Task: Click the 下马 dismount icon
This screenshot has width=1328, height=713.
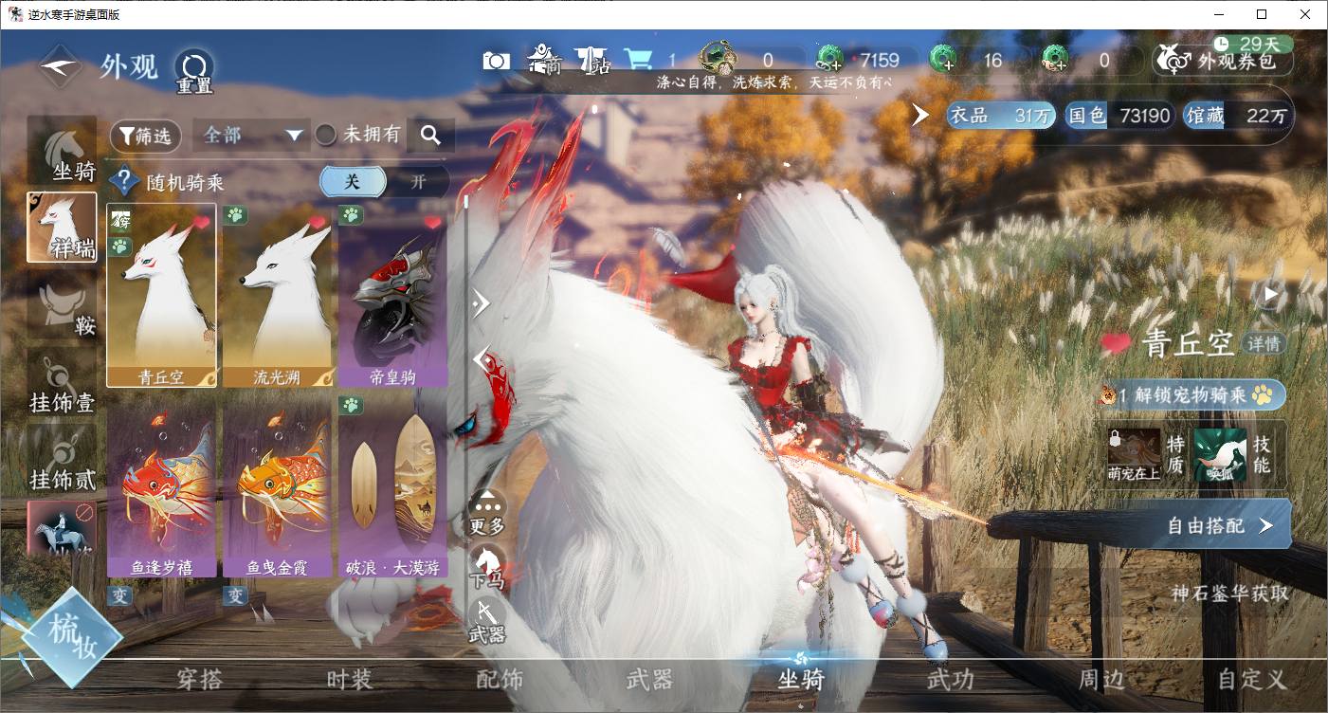Action: point(487,565)
